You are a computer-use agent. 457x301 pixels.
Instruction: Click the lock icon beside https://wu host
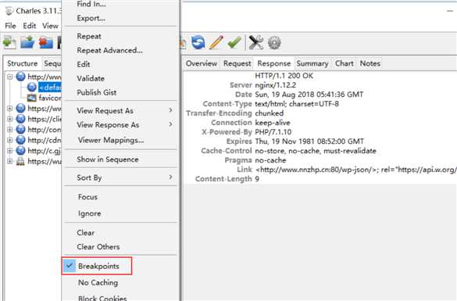pos(20,161)
